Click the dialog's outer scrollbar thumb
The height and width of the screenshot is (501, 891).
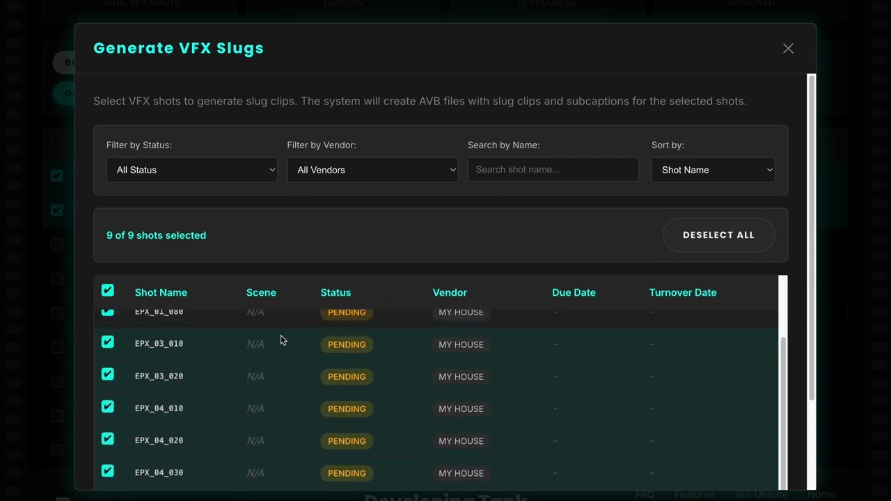(x=811, y=237)
